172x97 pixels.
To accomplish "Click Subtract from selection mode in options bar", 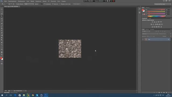I will coord(11,4).
